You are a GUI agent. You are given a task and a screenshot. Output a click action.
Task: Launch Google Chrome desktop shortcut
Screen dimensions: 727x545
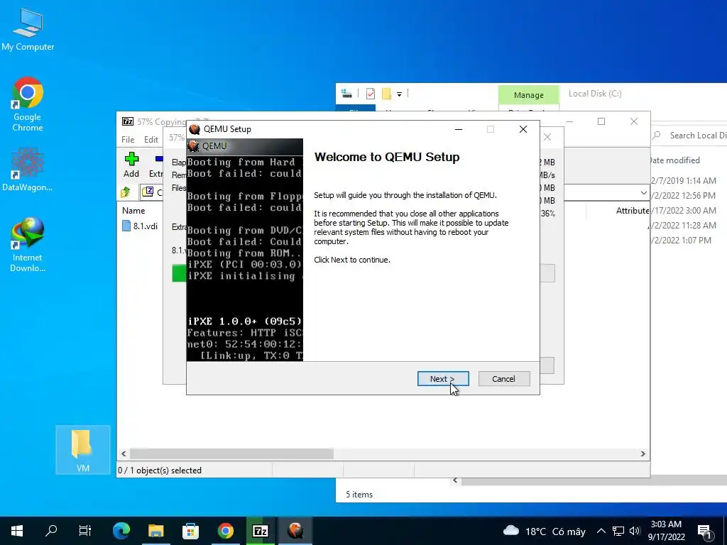pos(28,104)
